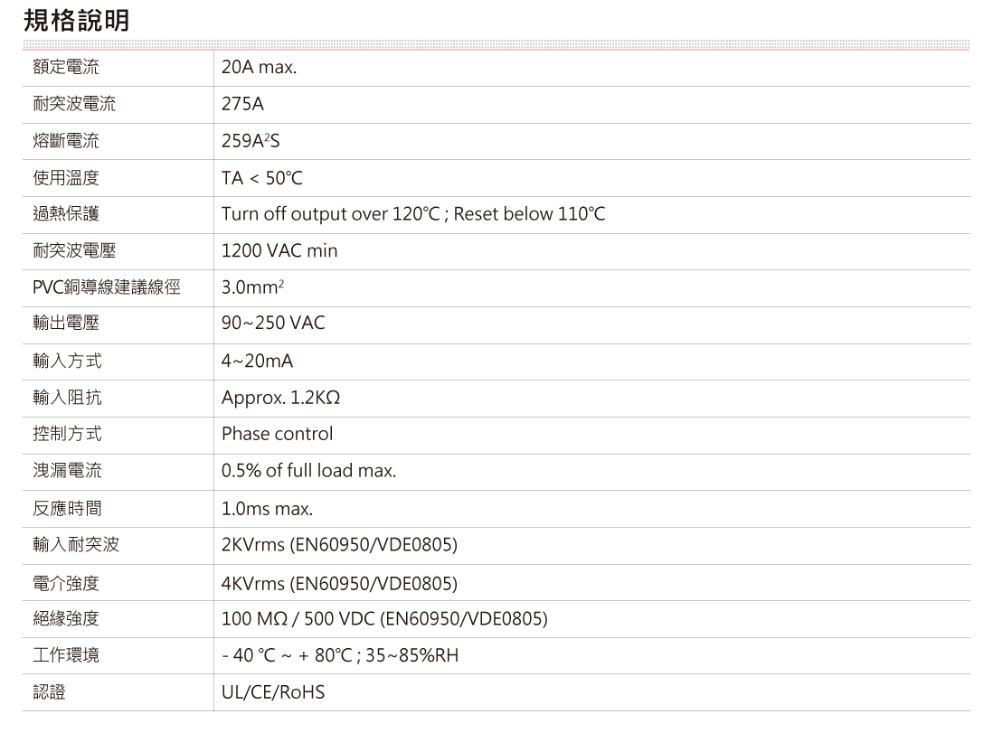Select the UL/CE/RoHS certification text

click(272, 693)
